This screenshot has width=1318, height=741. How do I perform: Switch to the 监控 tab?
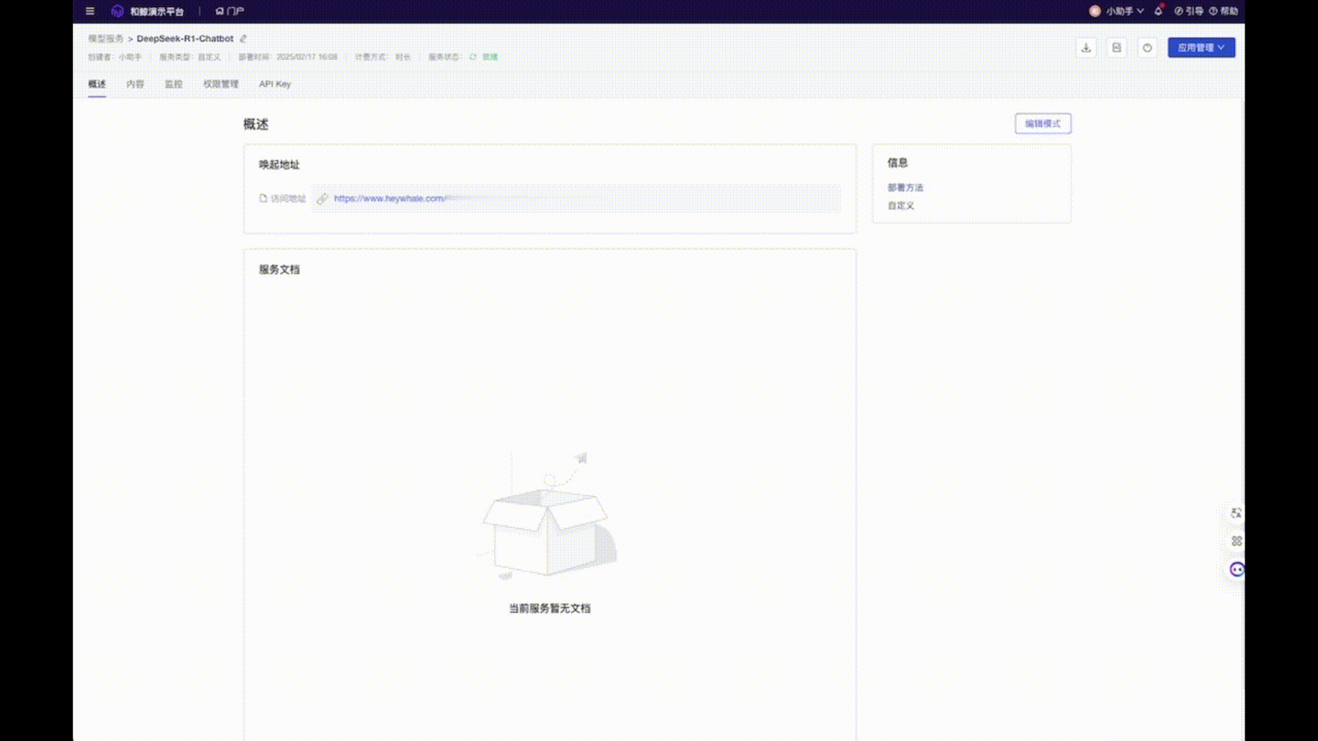point(174,84)
